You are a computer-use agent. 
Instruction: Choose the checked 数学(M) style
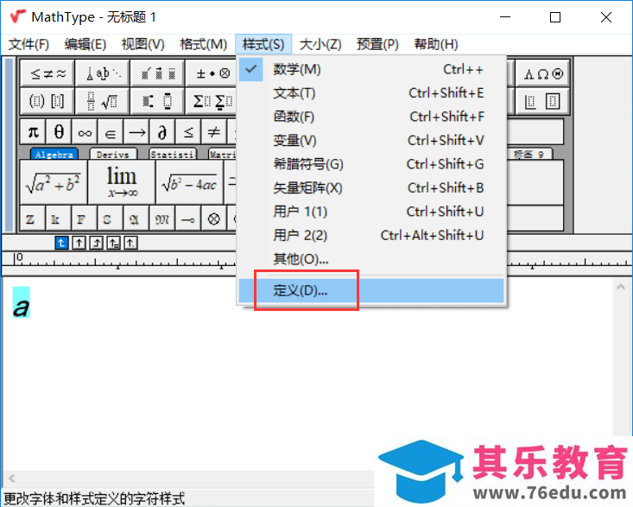(x=371, y=69)
